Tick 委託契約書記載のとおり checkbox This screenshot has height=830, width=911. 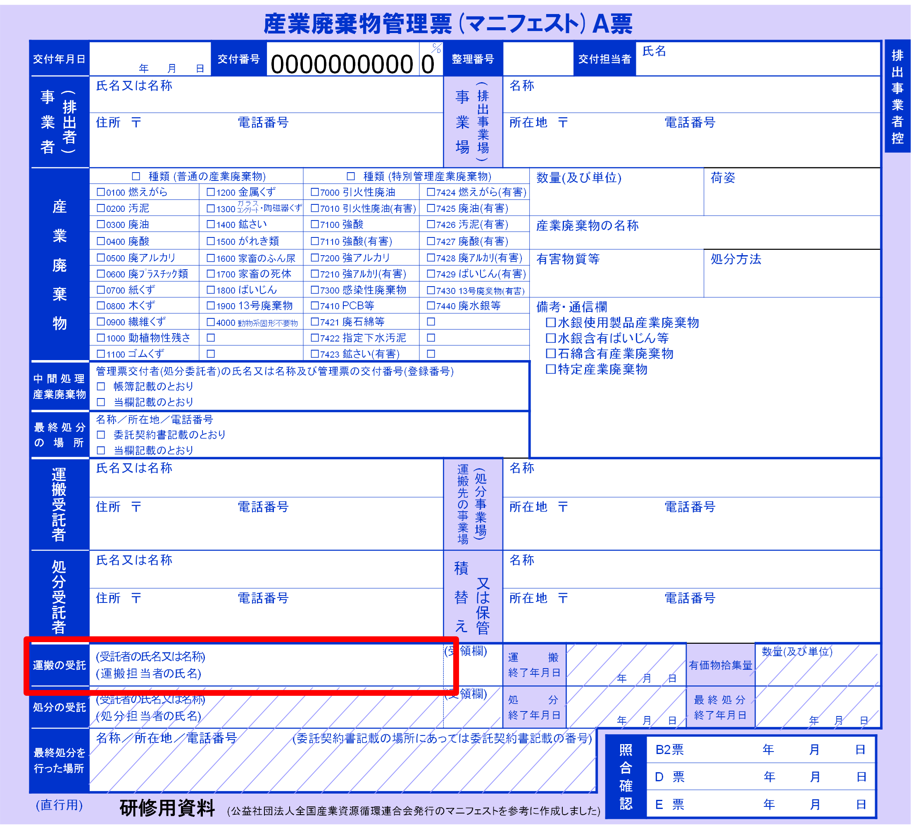(x=101, y=435)
